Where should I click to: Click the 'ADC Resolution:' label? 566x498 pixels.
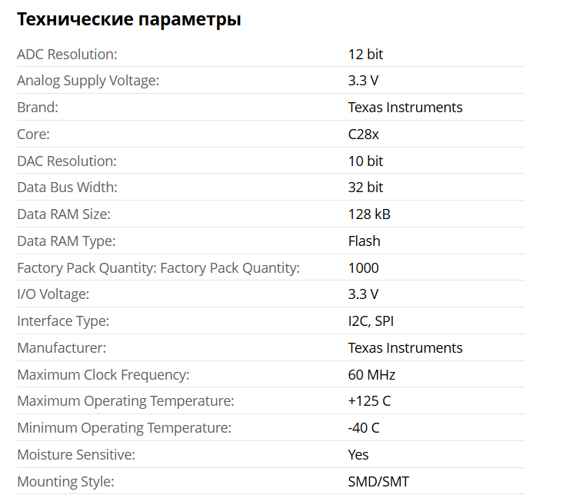(67, 55)
